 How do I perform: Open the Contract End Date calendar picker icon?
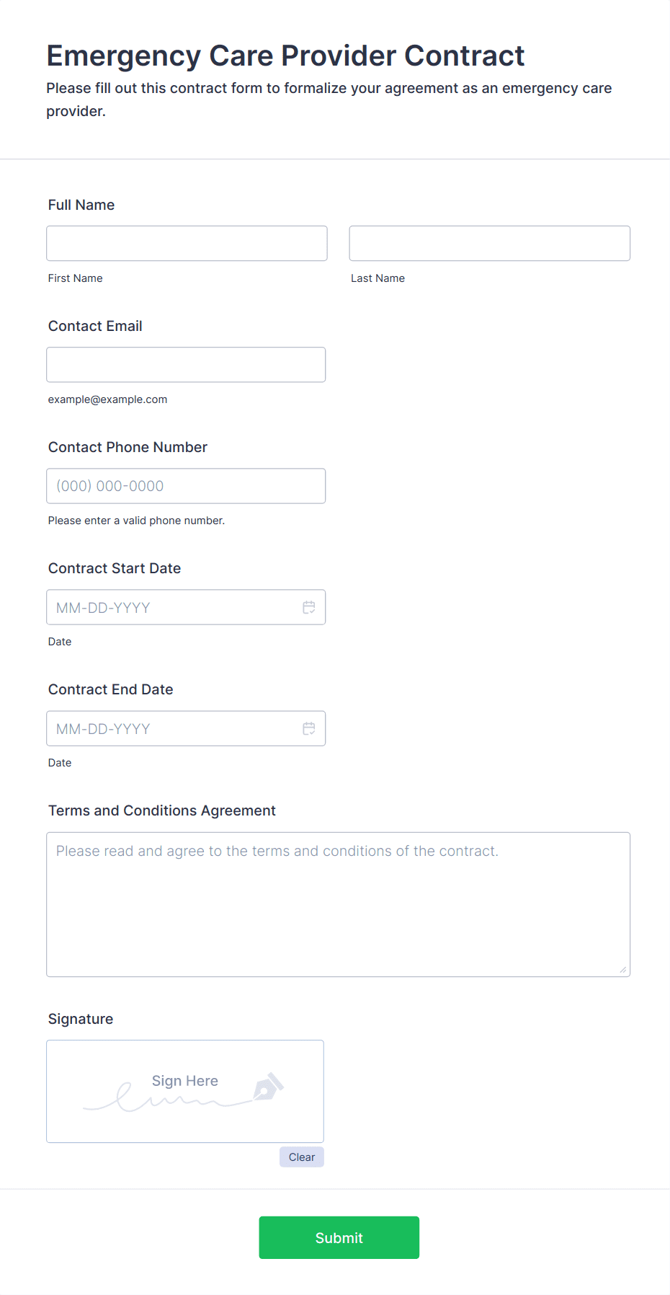309,728
